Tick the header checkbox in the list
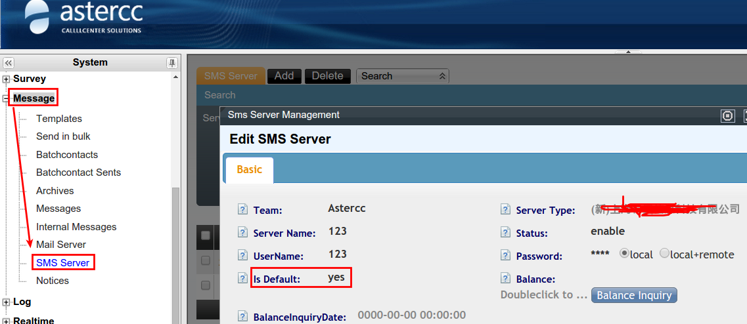The height and width of the screenshot is (324, 747). point(206,235)
